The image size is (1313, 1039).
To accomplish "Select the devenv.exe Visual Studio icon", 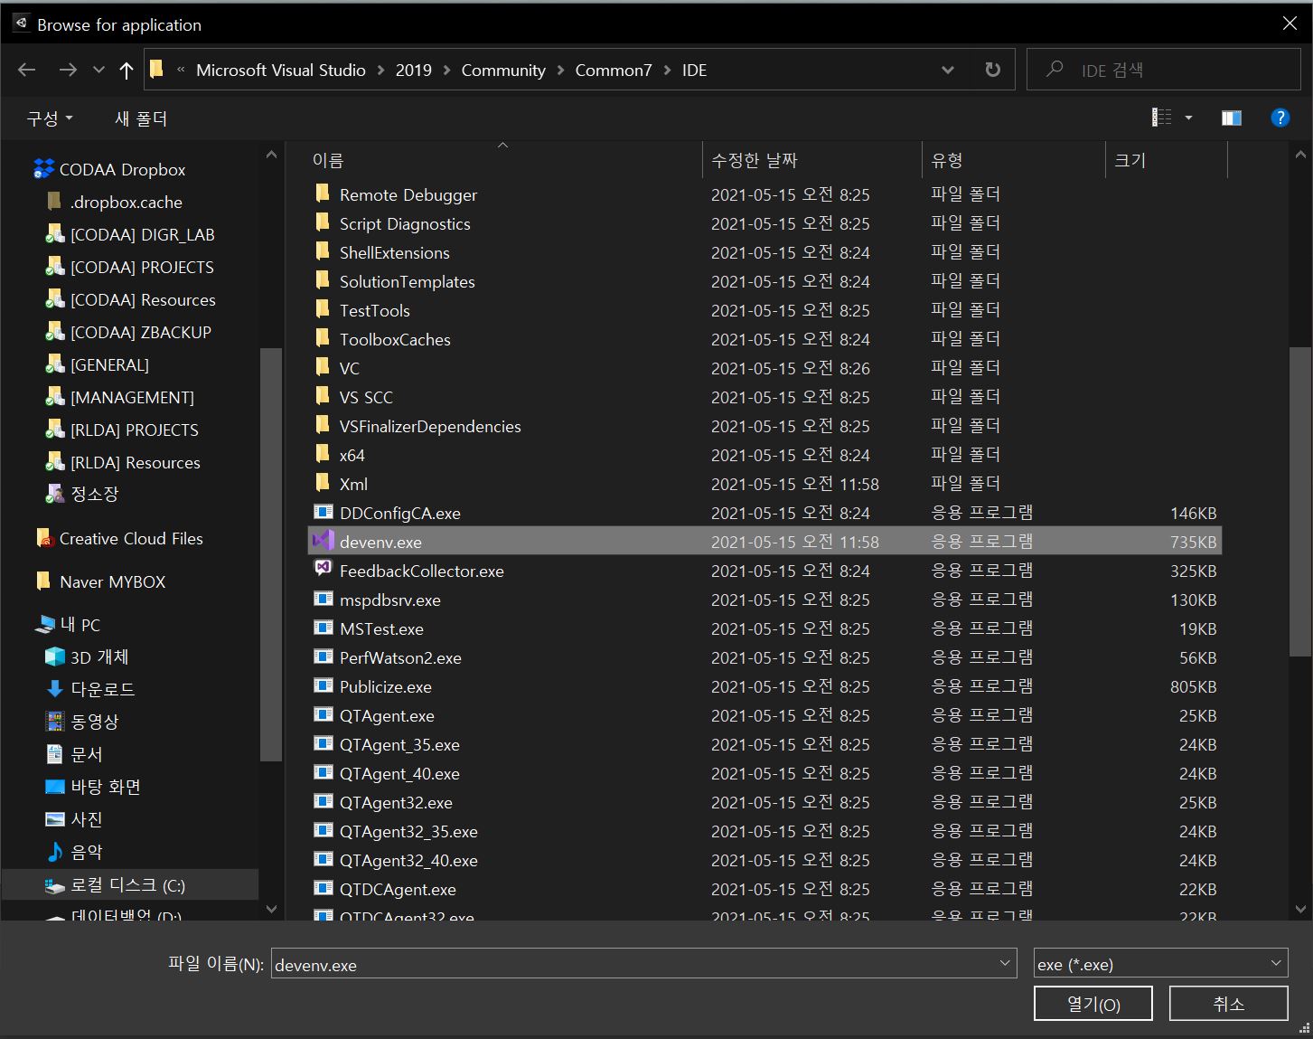I will click(323, 541).
